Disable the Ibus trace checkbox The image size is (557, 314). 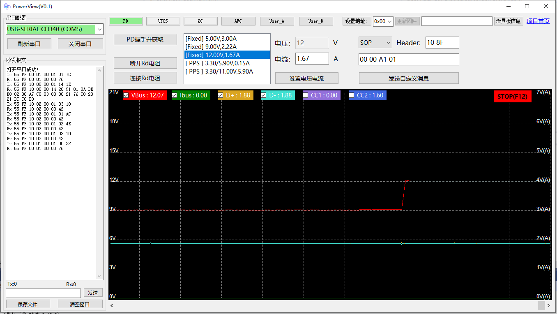click(x=175, y=95)
